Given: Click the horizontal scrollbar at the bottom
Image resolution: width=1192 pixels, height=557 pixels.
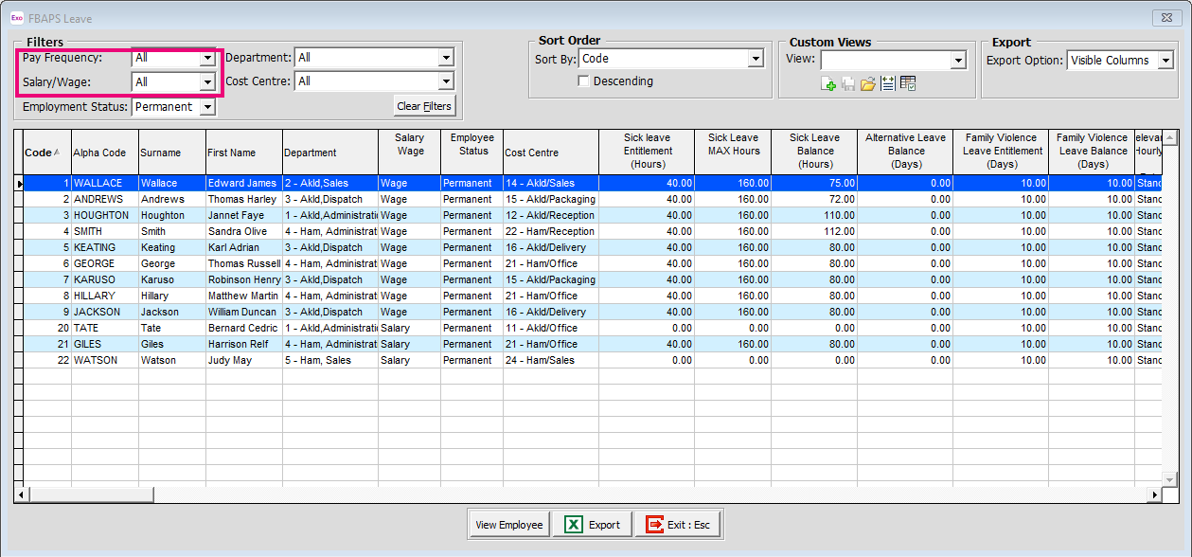Looking at the screenshot, I should (90, 494).
